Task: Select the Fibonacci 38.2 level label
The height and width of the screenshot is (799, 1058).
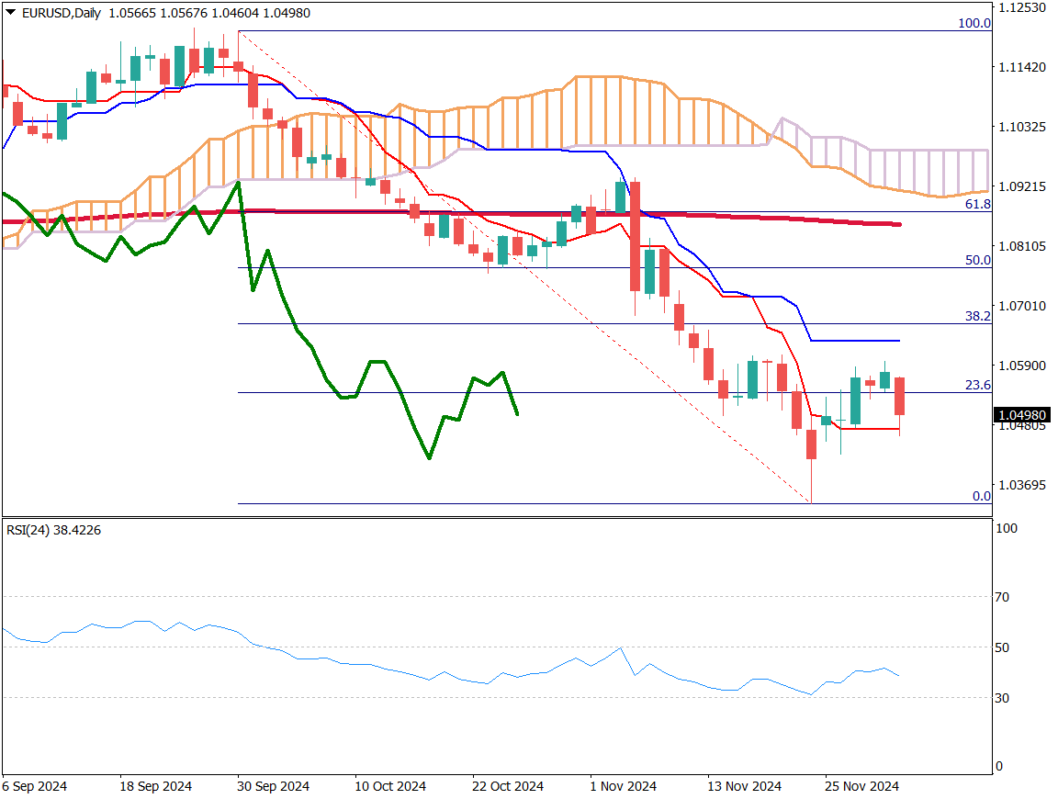Action: (x=979, y=315)
